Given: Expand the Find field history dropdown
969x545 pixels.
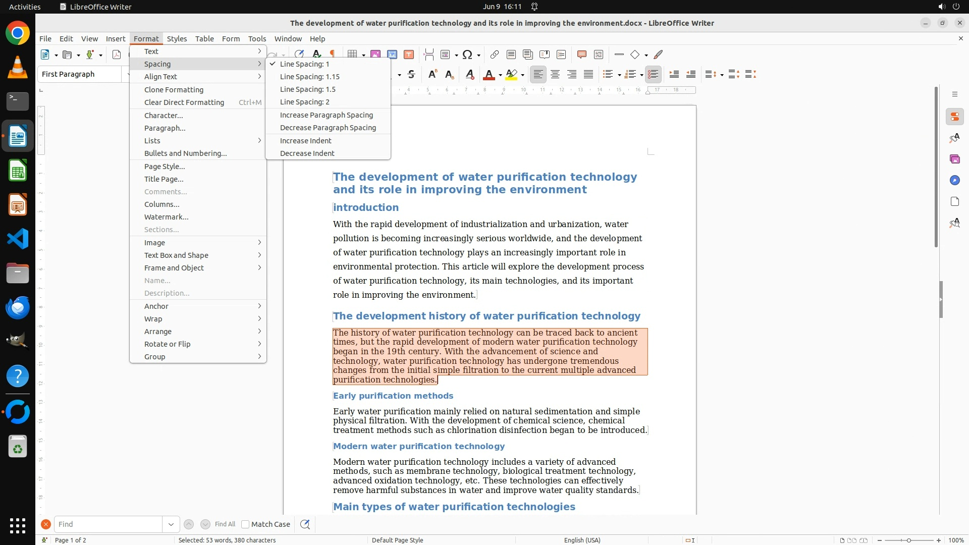Looking at the screenshot, I should tap(171, 524).
